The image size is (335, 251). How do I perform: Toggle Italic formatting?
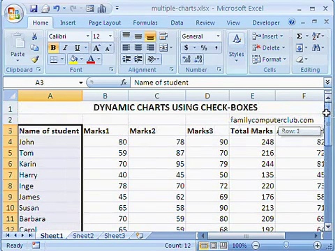pyautogui.click(x=65, y=48)
